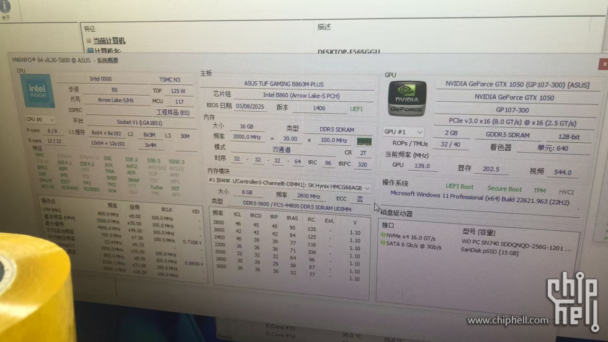This screenshot has width=608, height=342.
Task: Click the L3 30M cache value
Action: 185,136
